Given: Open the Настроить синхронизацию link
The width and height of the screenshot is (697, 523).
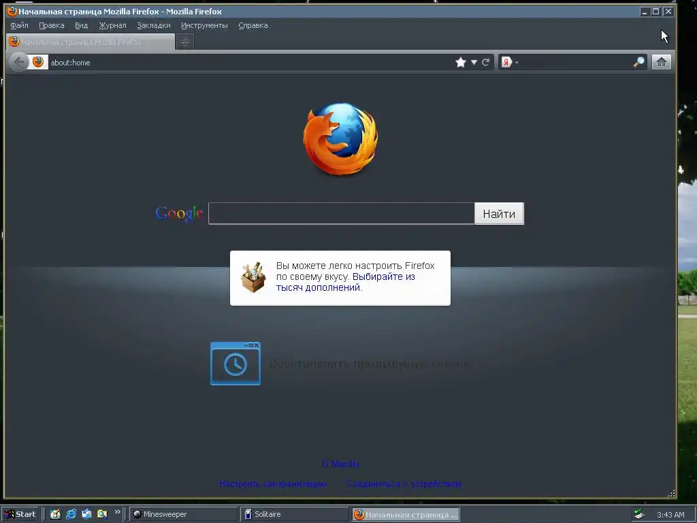Looking at the screenshot, I should pos(273,484).
